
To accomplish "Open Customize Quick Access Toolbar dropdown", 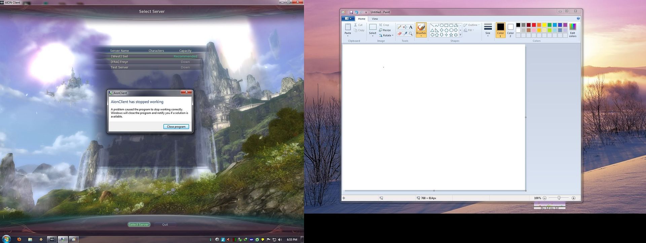I will coord(366,12).
